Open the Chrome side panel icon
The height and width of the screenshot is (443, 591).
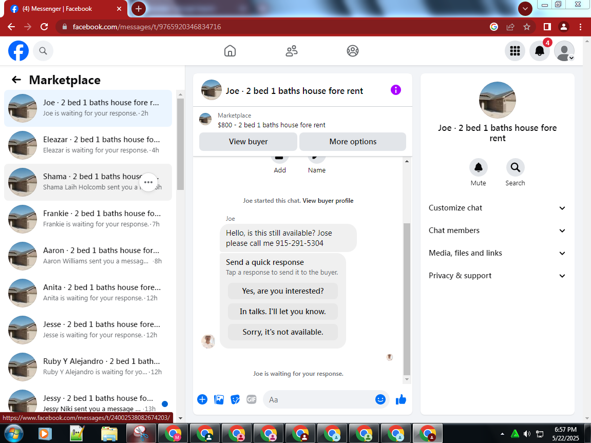click(x=547, y=27)
